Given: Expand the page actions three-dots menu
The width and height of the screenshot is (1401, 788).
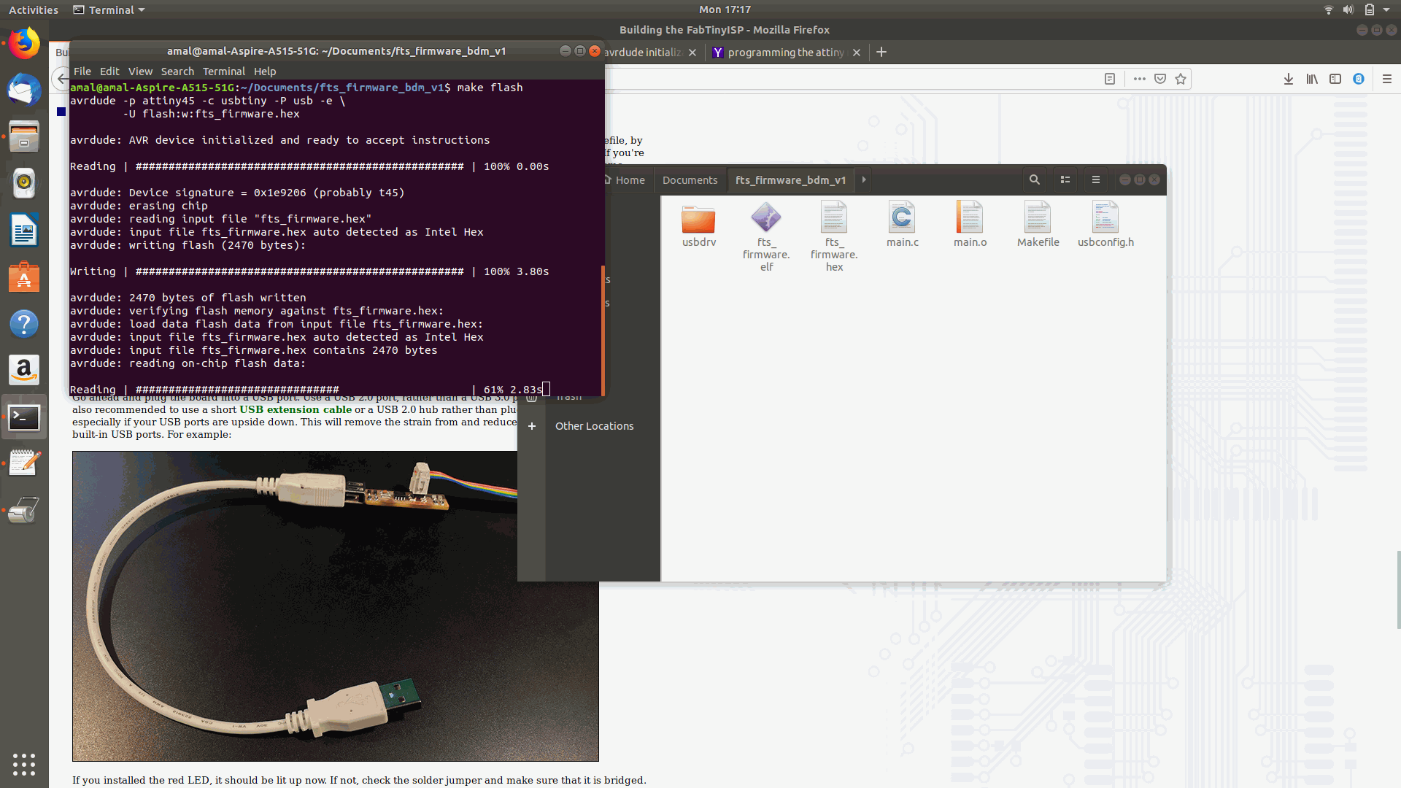Looking at the screenshot, I should click(1139, 79).
